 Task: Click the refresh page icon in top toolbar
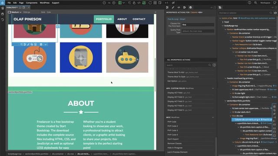point(150,3)
